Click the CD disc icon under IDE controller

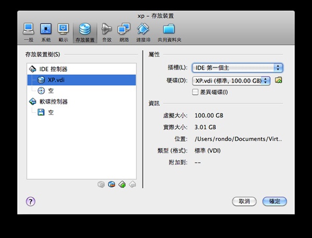pyautogui.click(x=41, y=90)
